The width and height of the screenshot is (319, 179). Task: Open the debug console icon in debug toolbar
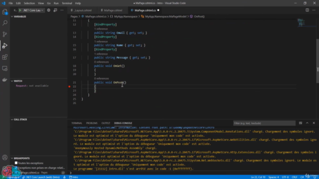[x=55, y=10]
